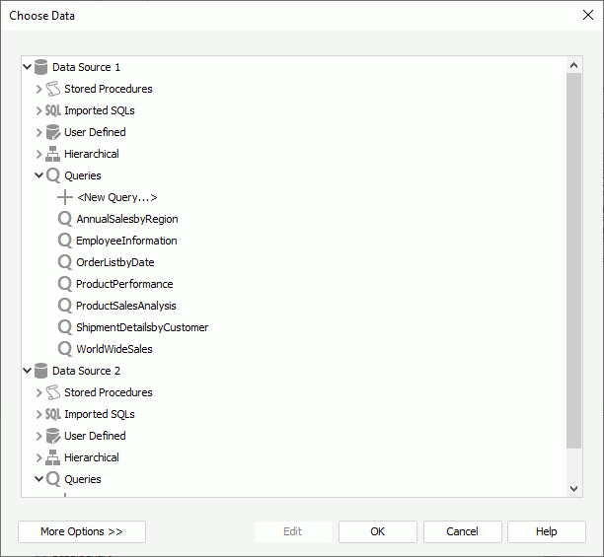Click the disabled Edit button

click(293, 531)
